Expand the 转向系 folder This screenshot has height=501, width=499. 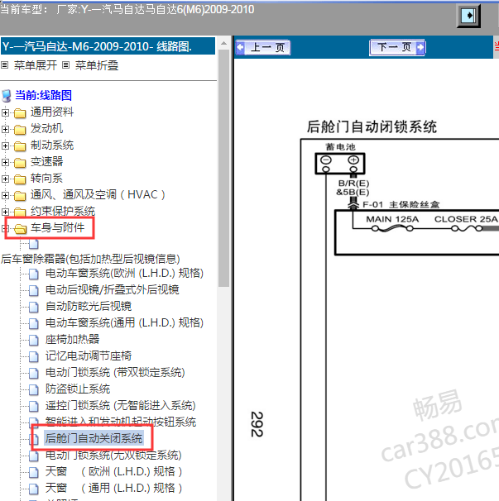pos(5,179)
